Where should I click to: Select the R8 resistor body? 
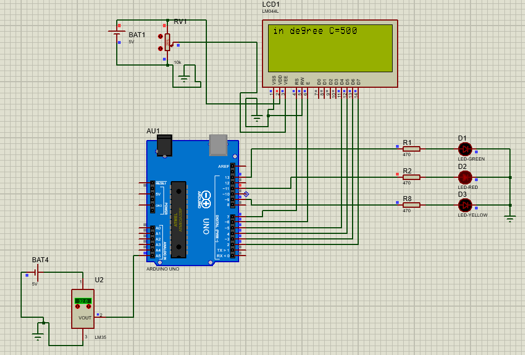pos(411,205)
